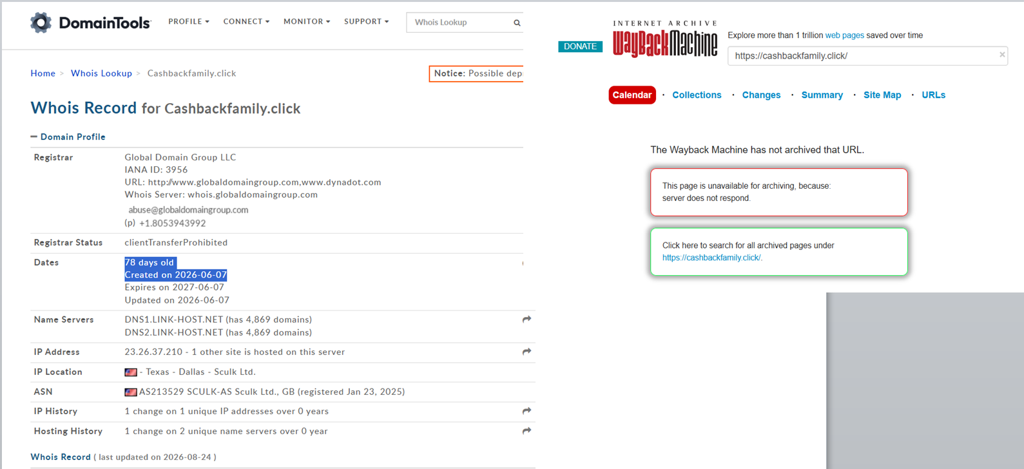This screenshot has height=469, width=1024.
Task: Click the 'last updated on 2026-08-24' text
Action: [x=155, y=457]
